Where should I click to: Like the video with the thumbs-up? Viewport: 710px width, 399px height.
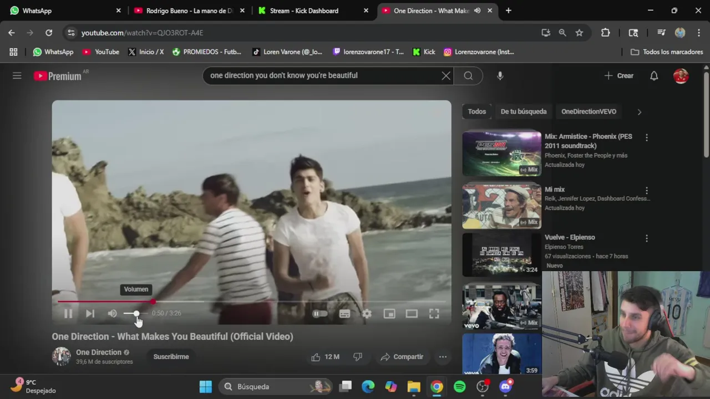coord(326,357)
